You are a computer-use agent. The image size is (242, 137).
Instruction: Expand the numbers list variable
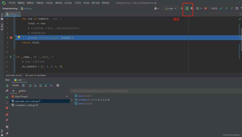[x=72, y=100]
